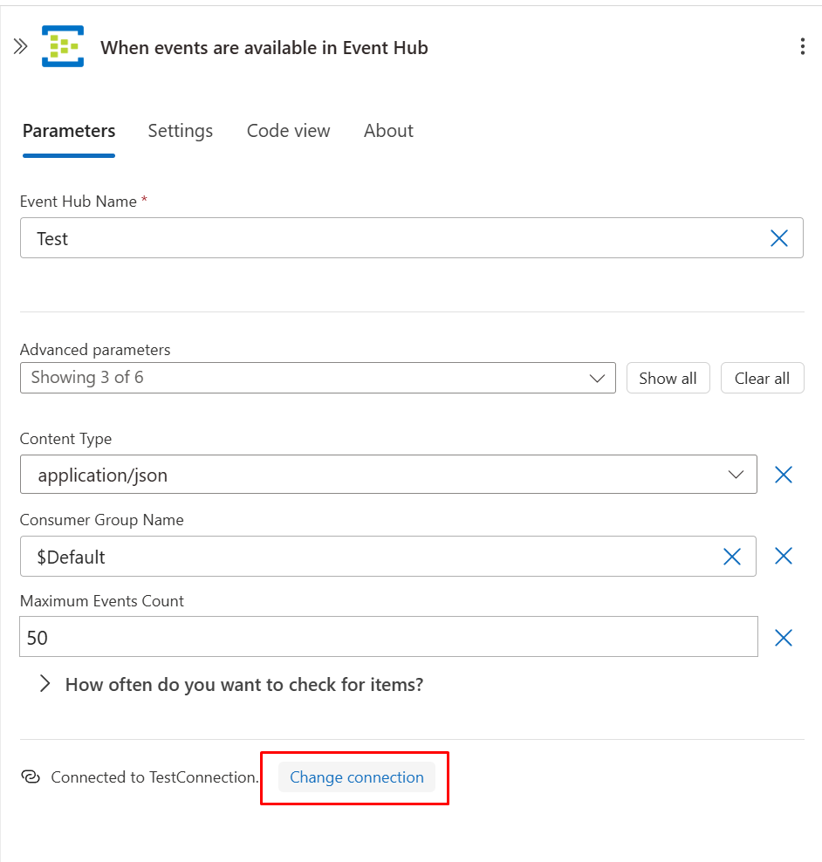Click the Show all button
Image resolution: width=822 pixels, height=862 pixels.
click(668, 378)
